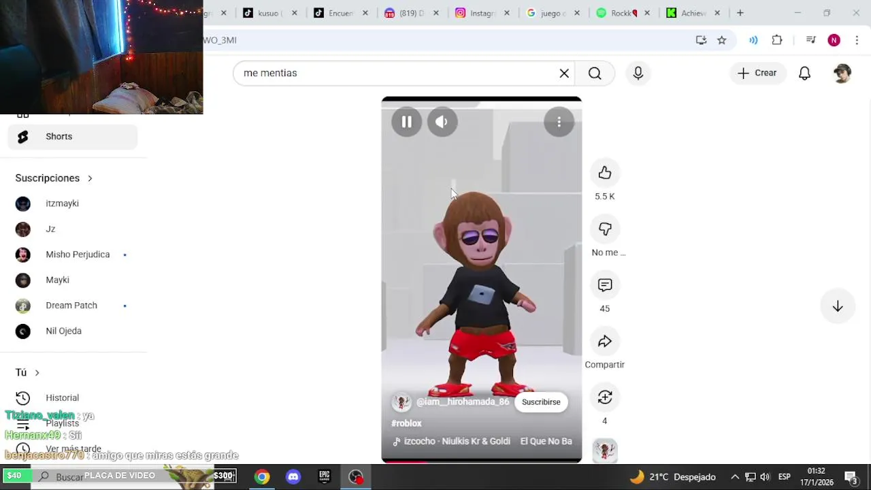Screen dimensions: 871x490
Task: Run search with magnifying glass button
Action: tap(595, 73)
